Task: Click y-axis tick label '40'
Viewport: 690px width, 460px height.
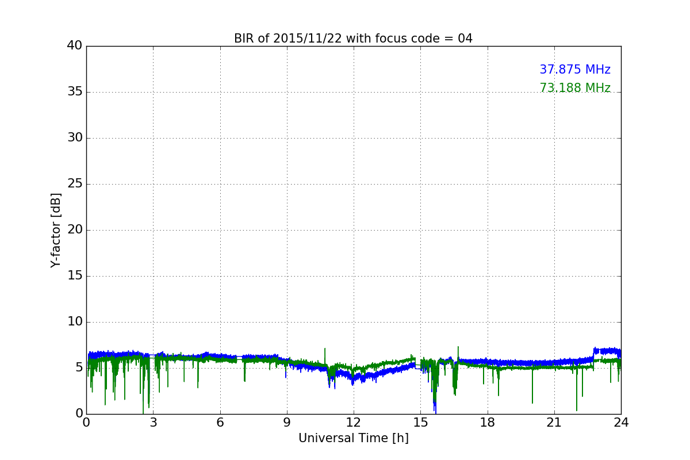Action: coord(75,46)
